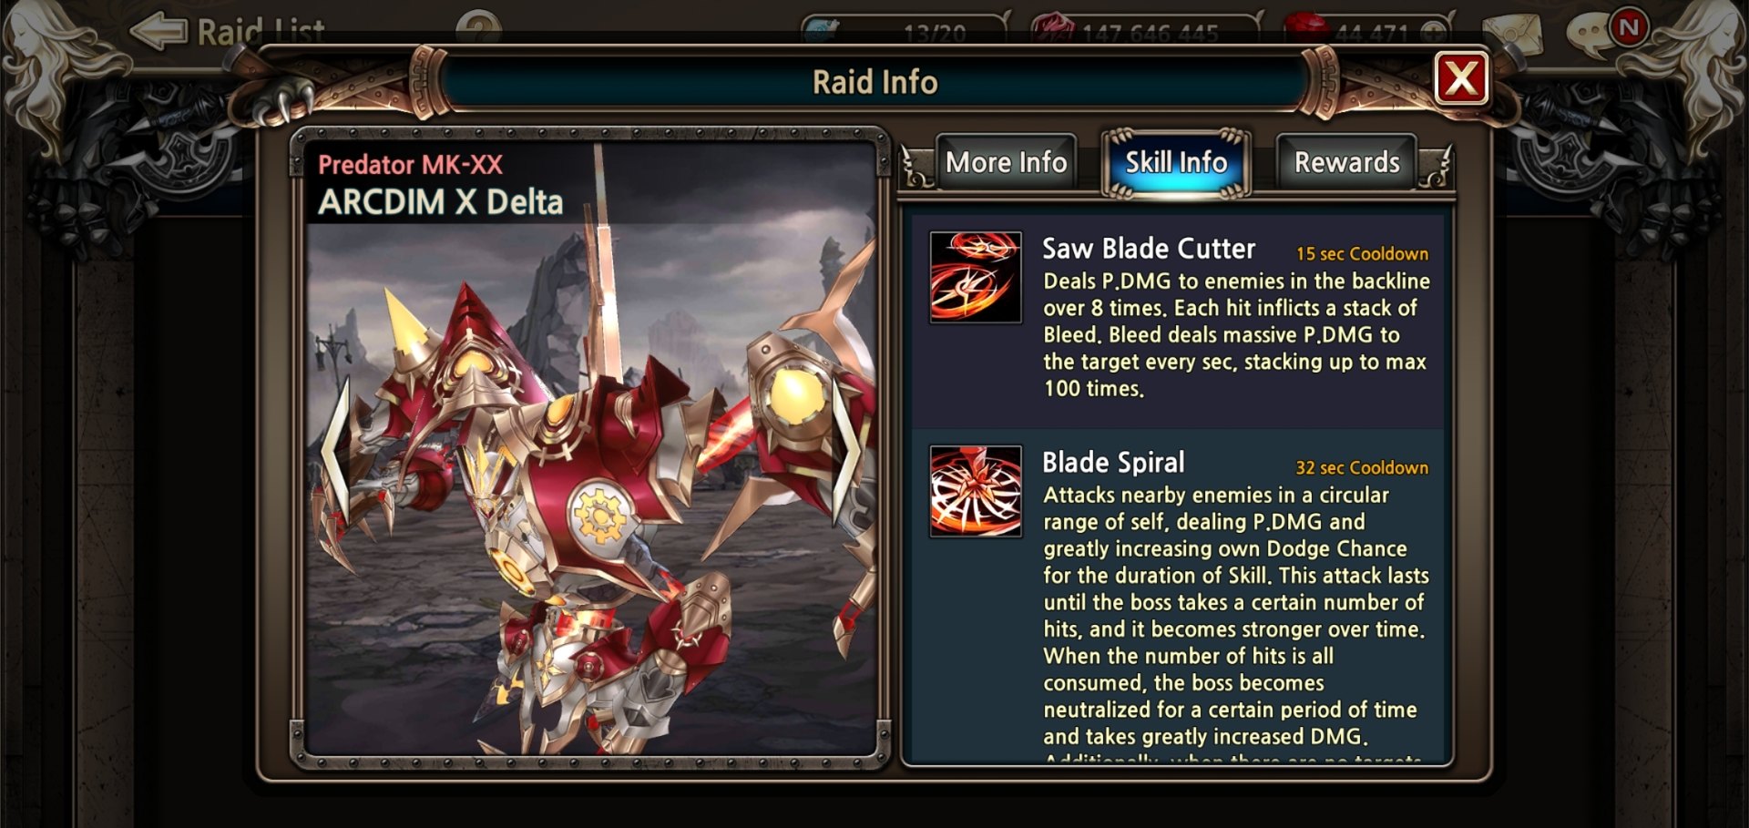The width and height of the screenshot is (1749, 828).
Task: Tap the gold currency icon
Action: coord(1053,27)
